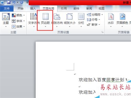Switch to the 插入 tab
The height and width of the screenshot is (98, 131).
point(33,8)
